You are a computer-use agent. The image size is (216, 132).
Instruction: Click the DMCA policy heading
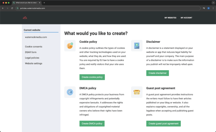pyautogui.click(x=88, y=88)
